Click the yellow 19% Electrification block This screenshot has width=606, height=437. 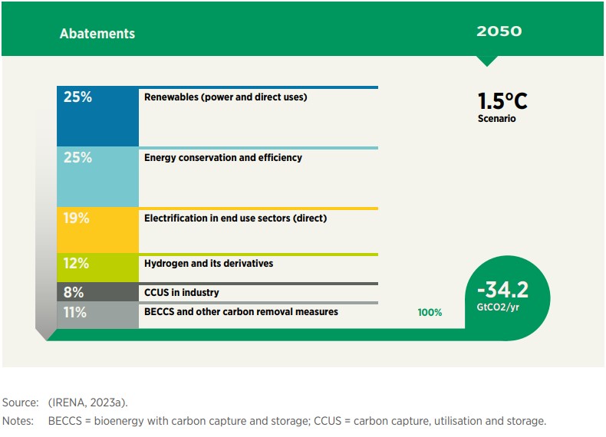tap(97, 231)
